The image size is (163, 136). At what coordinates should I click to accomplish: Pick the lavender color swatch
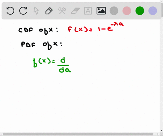pyautogui.click(x=153, y=11)
